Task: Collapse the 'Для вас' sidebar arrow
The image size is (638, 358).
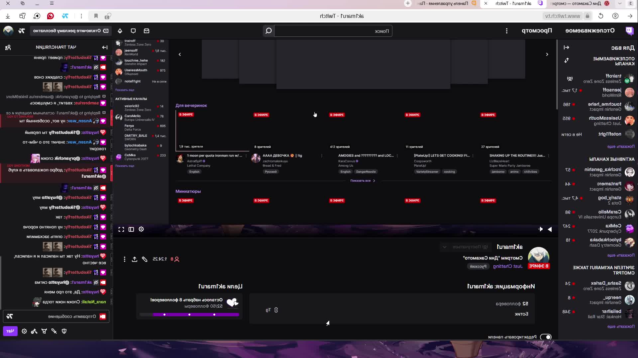Action: [567, 47]
